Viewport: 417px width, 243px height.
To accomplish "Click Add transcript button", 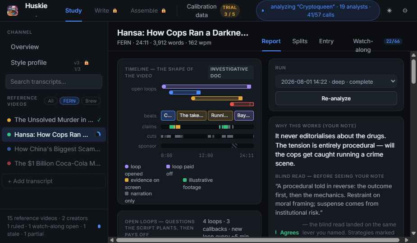I will coord(54,181).
